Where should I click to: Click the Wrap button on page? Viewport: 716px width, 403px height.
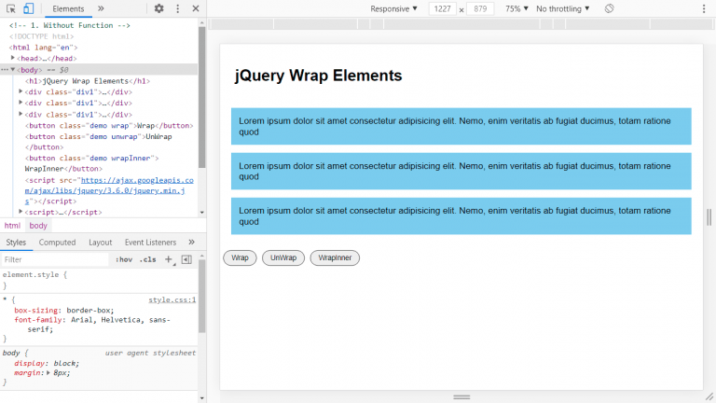click(x=240, y=257)
